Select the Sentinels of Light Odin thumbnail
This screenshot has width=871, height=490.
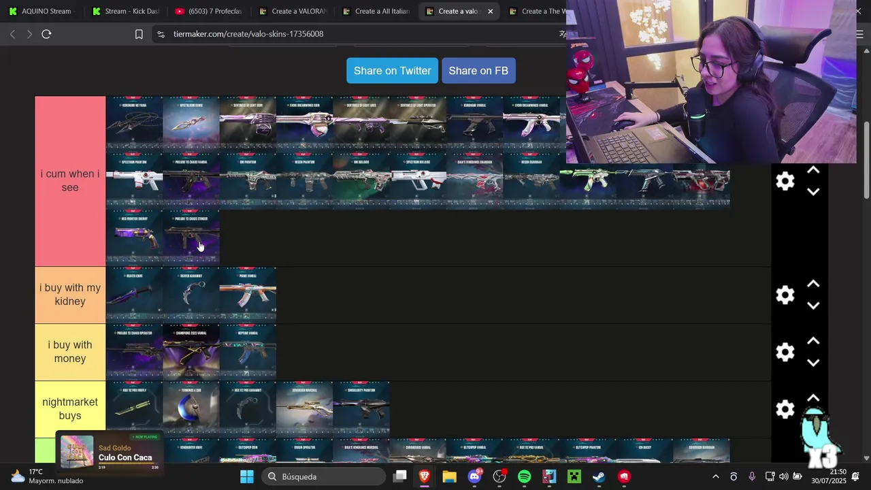pos(248,123)
